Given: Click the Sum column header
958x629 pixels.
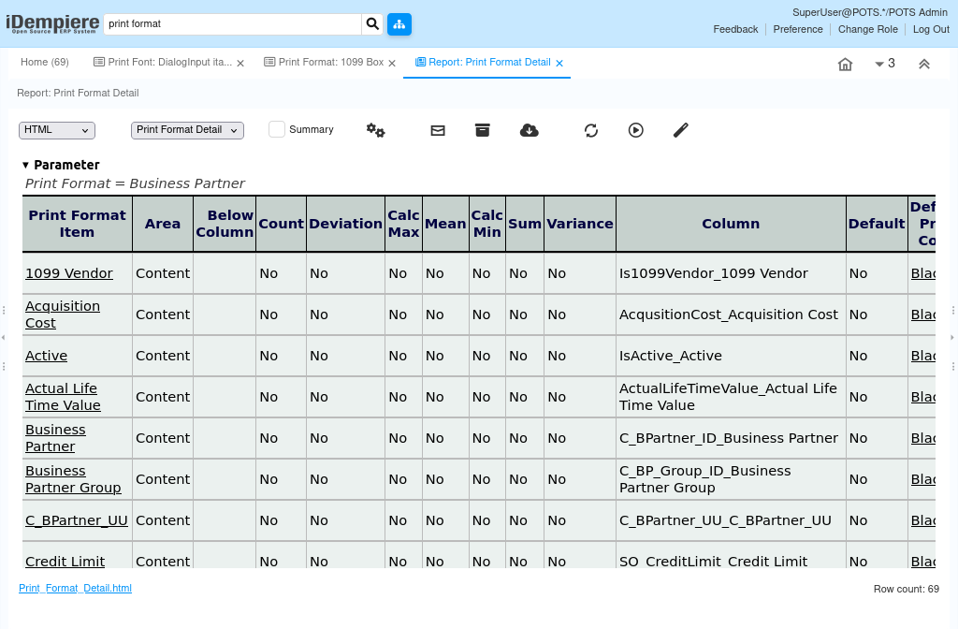Looking at the screenshot, I should (x=525, y=224).
